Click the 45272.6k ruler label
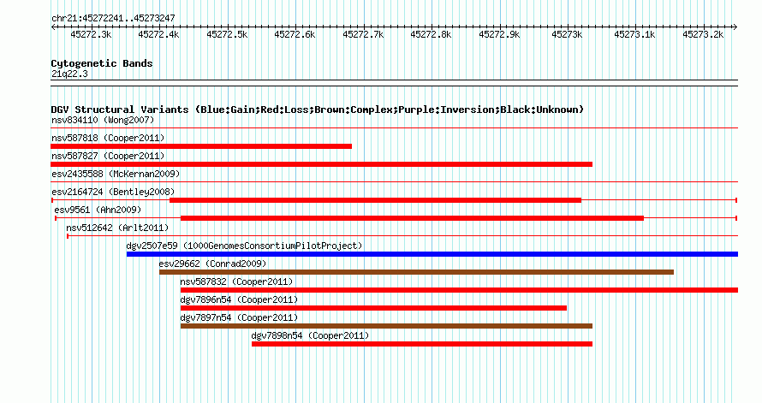Image resolution: width=762 pixels, height=403 pixels. click(x=295, y=34)
